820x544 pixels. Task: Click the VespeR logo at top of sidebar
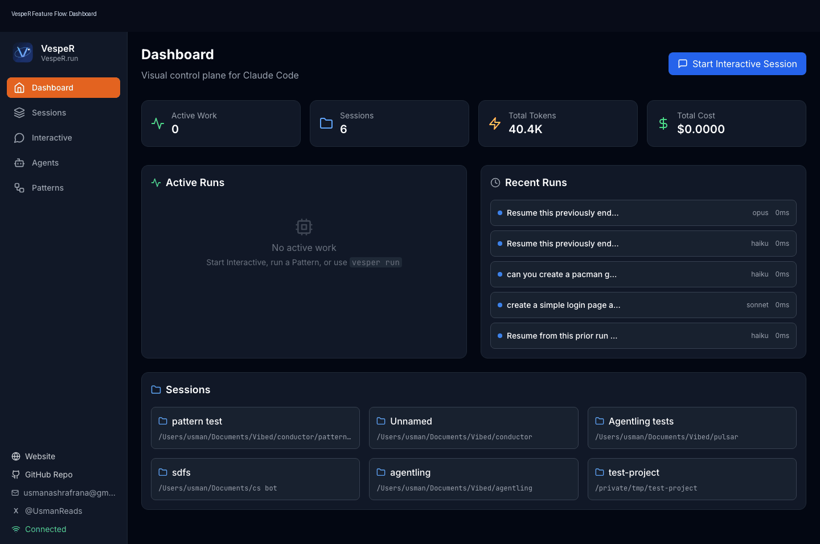tap(23, 52)
